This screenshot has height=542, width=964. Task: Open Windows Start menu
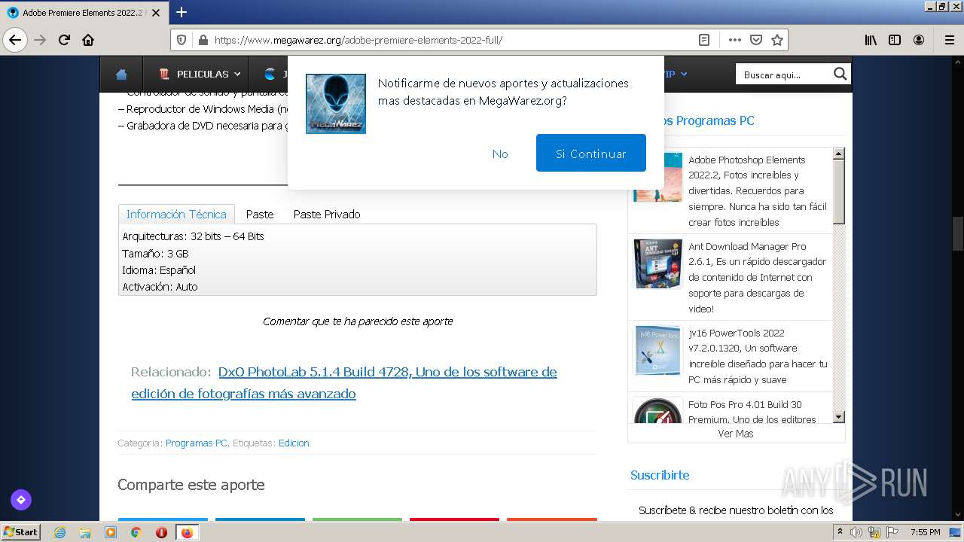coord(21,531)
